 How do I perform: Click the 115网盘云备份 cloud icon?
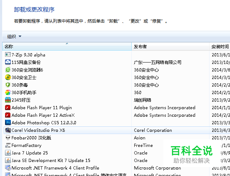(8, 62)
